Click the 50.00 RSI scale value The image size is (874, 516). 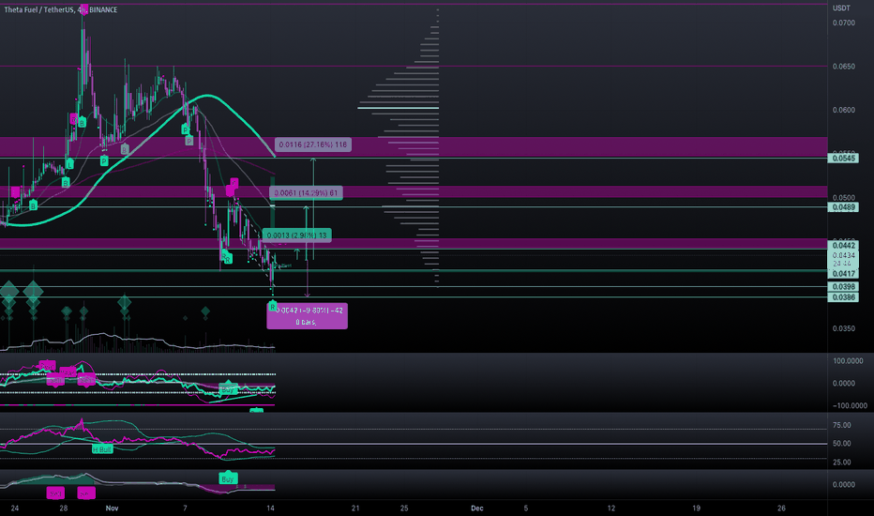842,444
